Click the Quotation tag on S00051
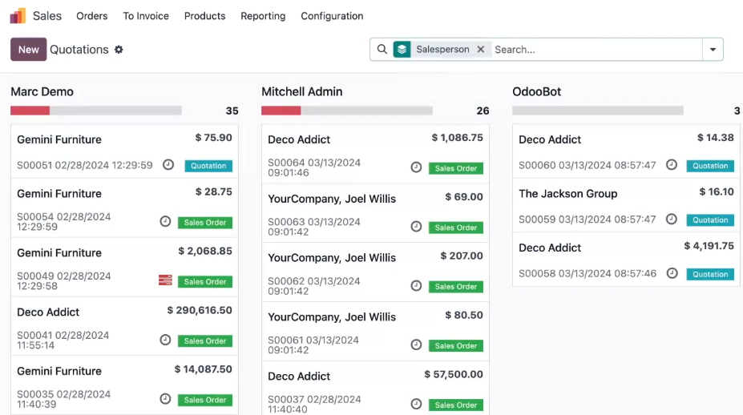 tap(208, 166)
